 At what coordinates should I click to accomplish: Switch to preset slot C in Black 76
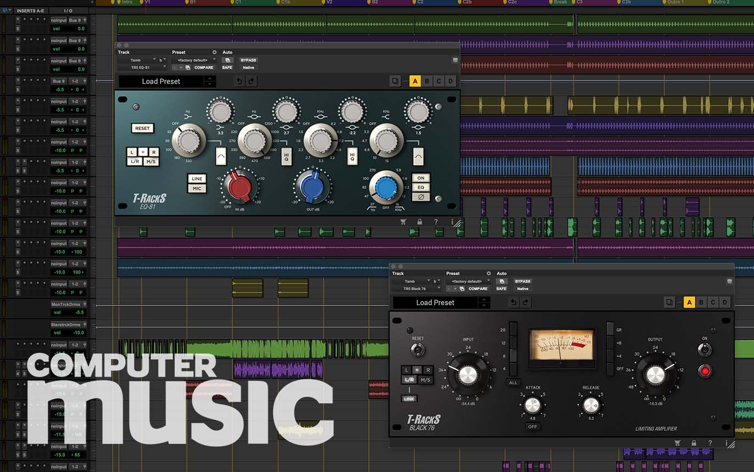click(x=713, y=302)
